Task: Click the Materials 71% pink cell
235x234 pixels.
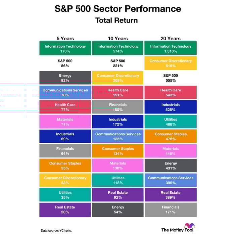Action: pyautogui.click(x=65, y=122)
